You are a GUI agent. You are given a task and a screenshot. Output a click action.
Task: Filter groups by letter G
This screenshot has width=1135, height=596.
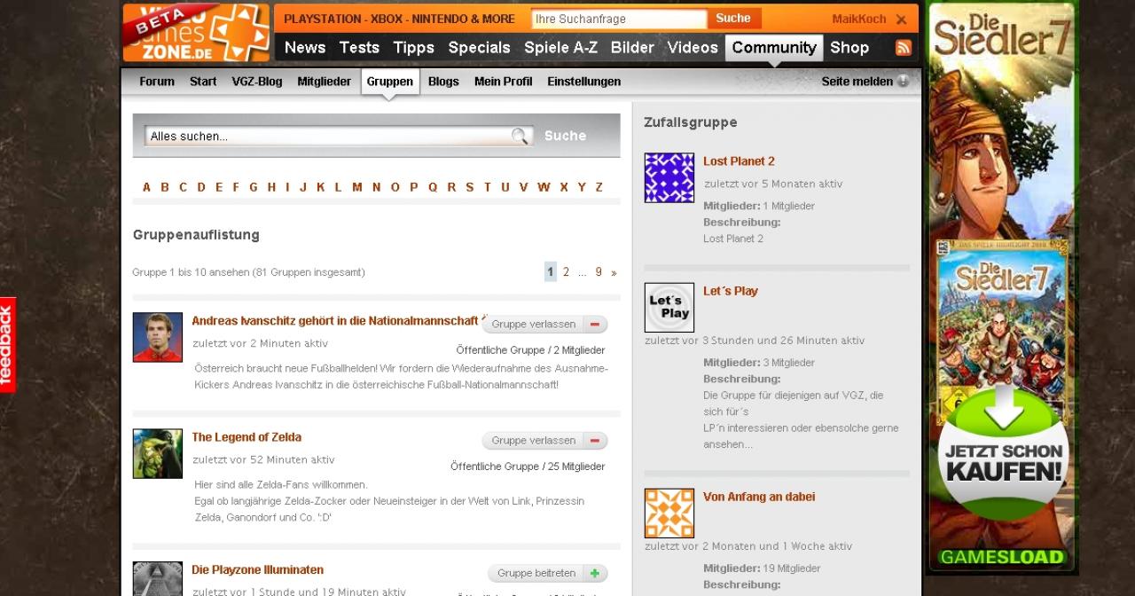(254, 187)
